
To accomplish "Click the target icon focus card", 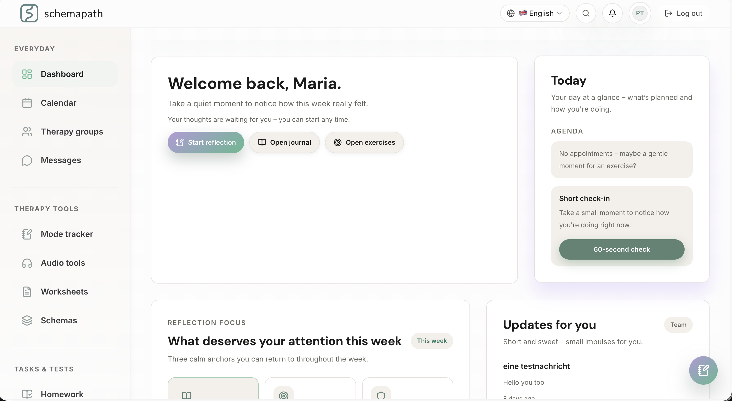I will [x=310, y=389].
